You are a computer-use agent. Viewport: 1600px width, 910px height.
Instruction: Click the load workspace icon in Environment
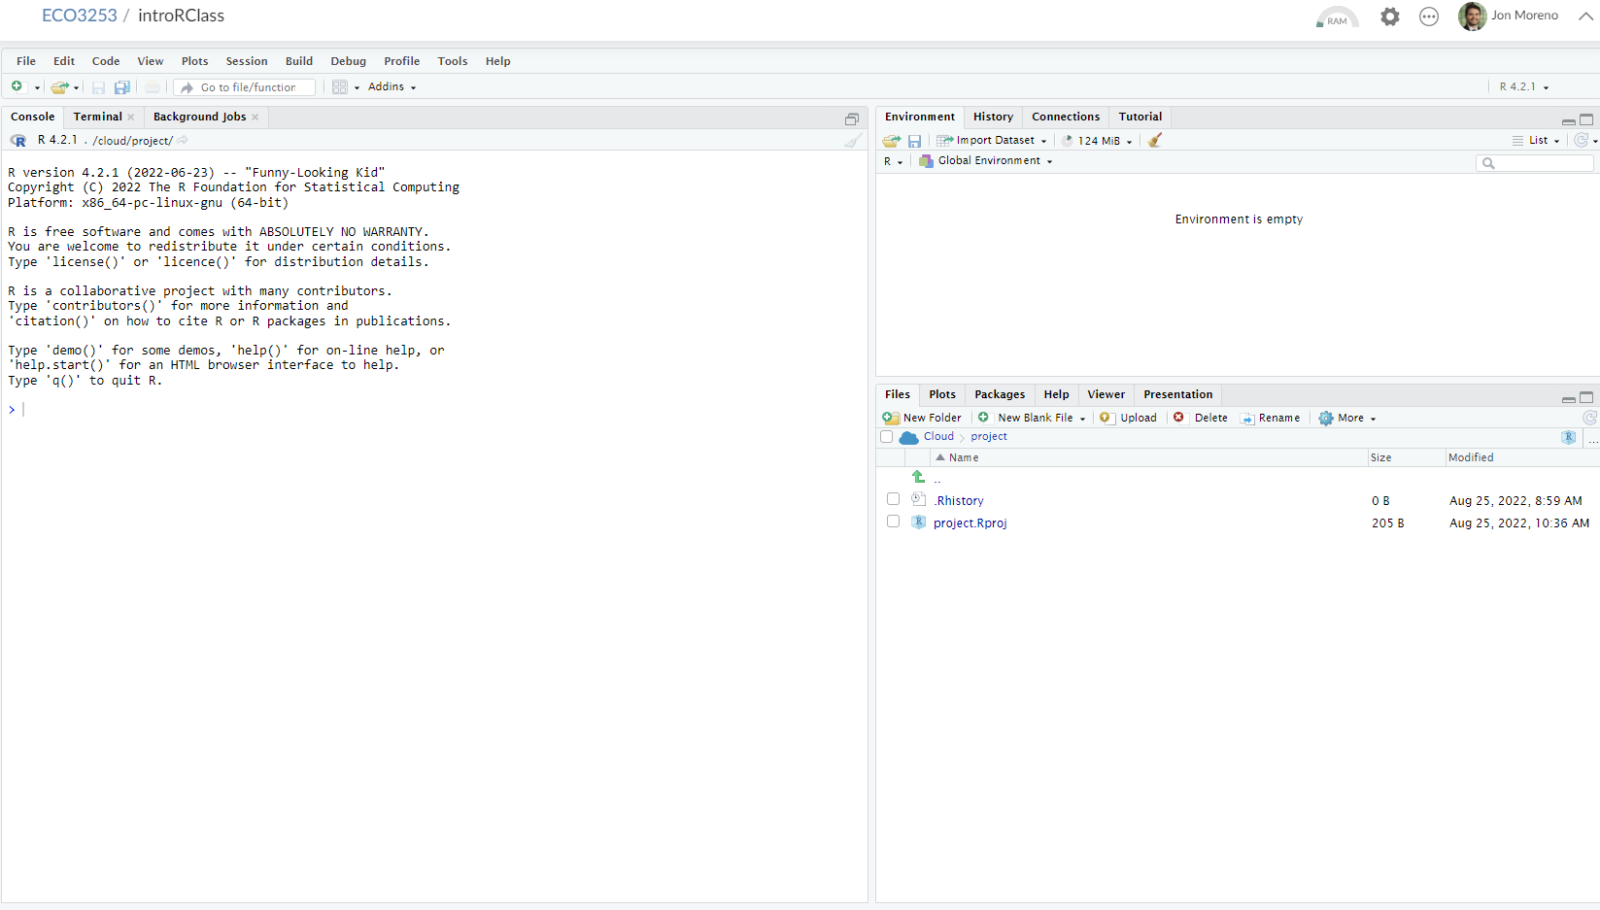[891, 141]
